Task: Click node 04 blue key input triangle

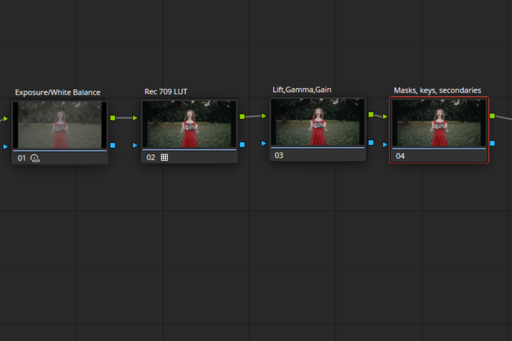Action: coord(385,145)
